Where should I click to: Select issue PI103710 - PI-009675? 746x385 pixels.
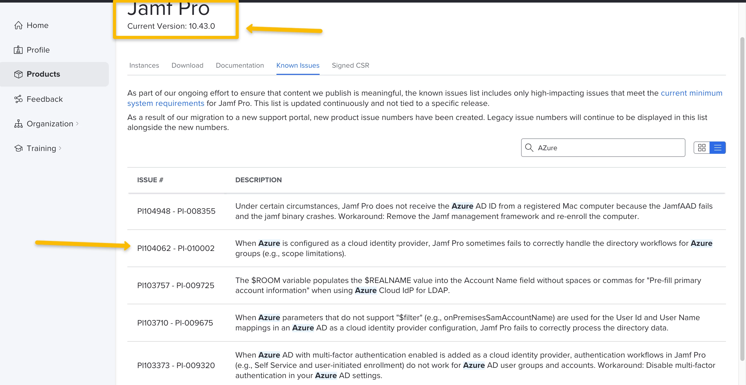pos(175,323)
